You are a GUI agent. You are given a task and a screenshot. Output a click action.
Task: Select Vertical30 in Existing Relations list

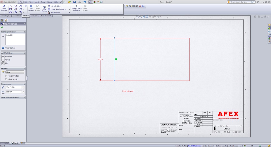[x=9, y=35]
